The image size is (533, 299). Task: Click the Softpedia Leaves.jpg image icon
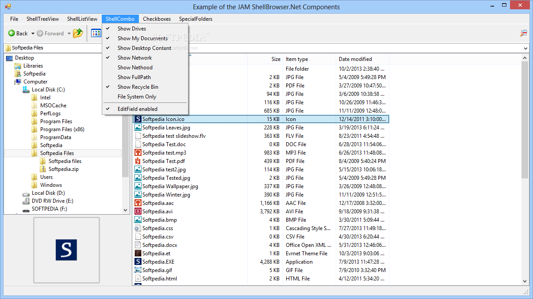click(138, 127)
